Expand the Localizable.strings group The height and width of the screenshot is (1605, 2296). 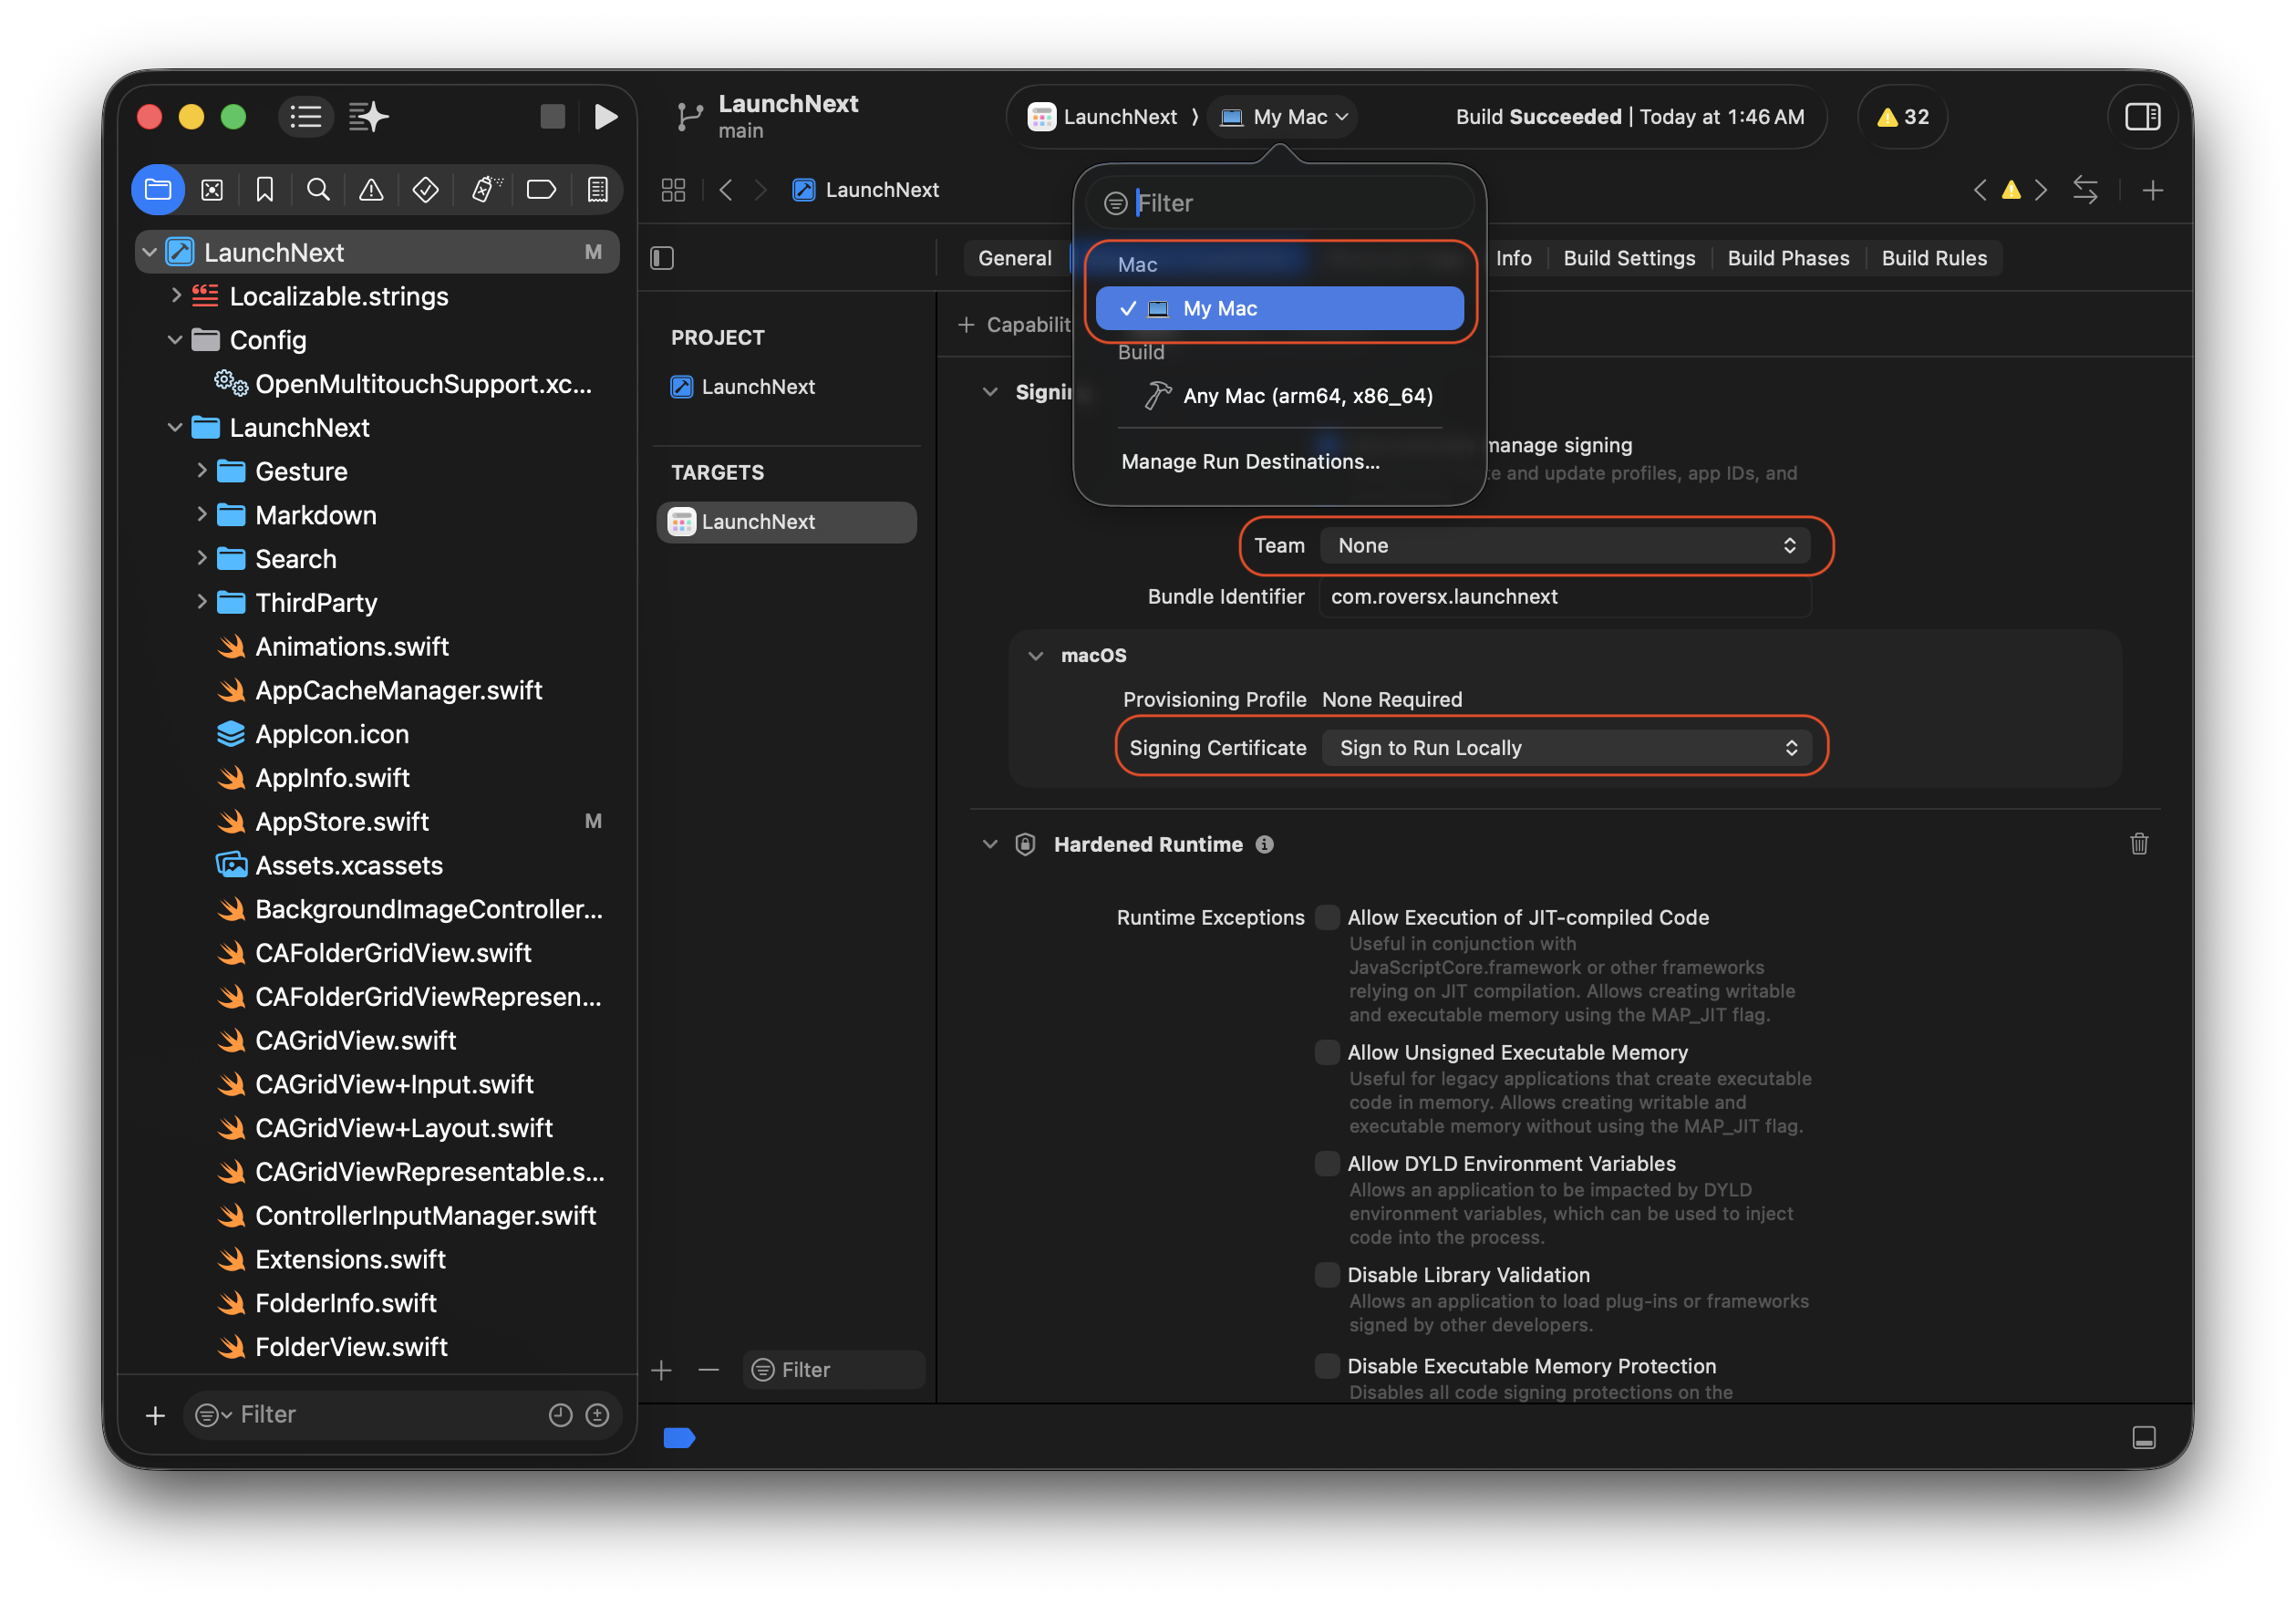[x=176, y=295]
